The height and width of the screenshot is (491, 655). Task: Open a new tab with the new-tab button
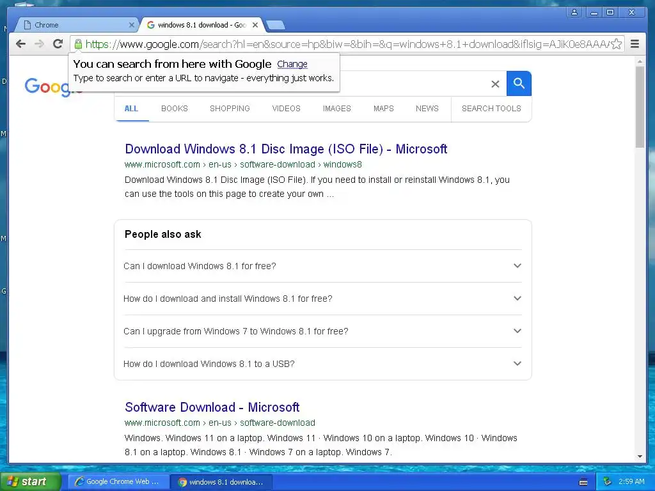click(276, 26)
